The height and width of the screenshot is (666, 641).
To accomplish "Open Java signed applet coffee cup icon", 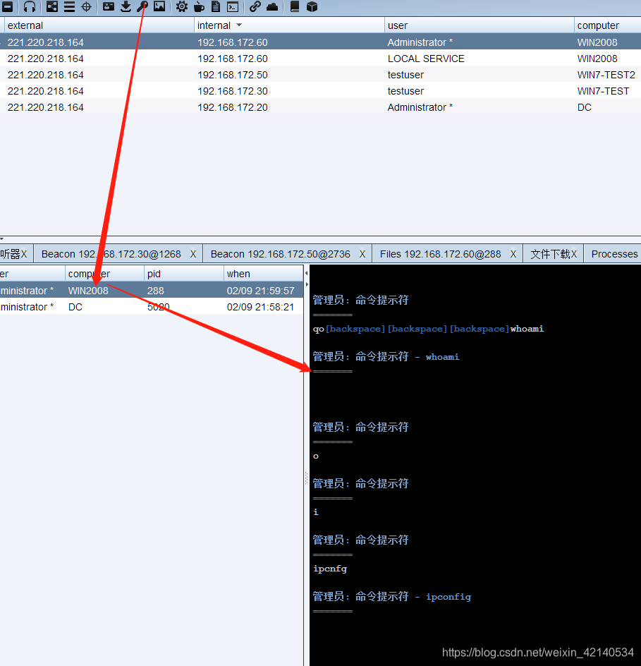I will pos(199,6).
